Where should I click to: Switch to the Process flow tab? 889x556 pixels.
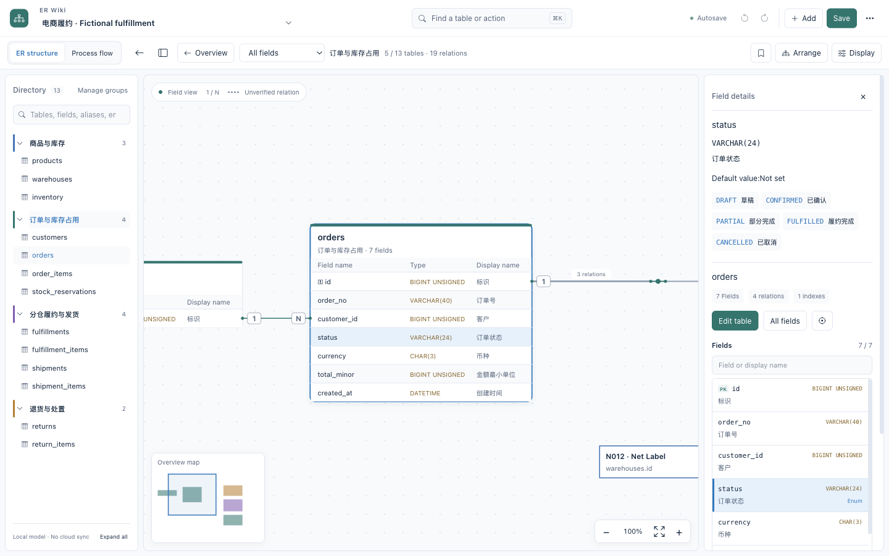92,53
